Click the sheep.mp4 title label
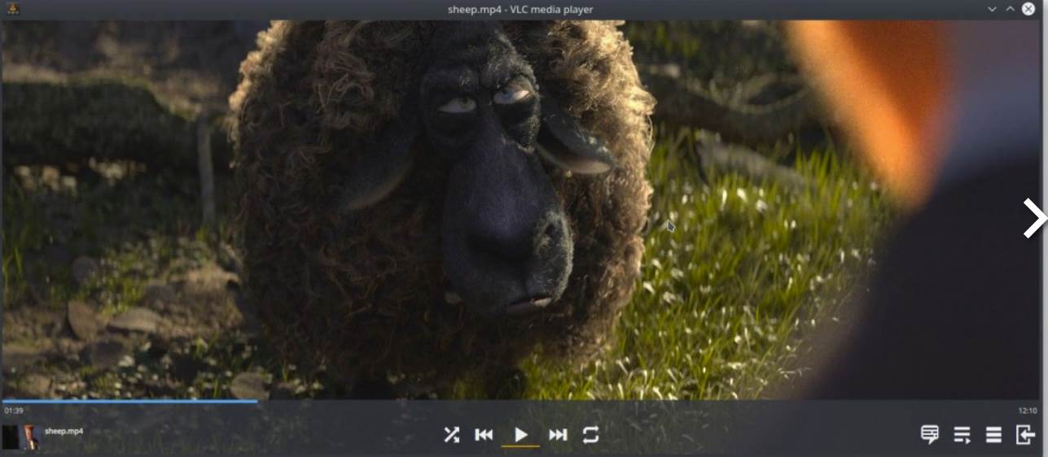The height and width of the screenshot is (457, 1048). (x=64, y=431)
